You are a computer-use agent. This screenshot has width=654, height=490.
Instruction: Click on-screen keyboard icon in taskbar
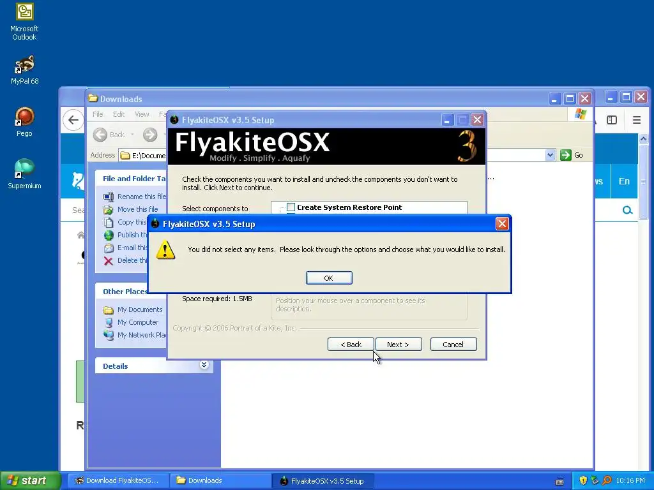pyautogui.click(x=559, y=482)
